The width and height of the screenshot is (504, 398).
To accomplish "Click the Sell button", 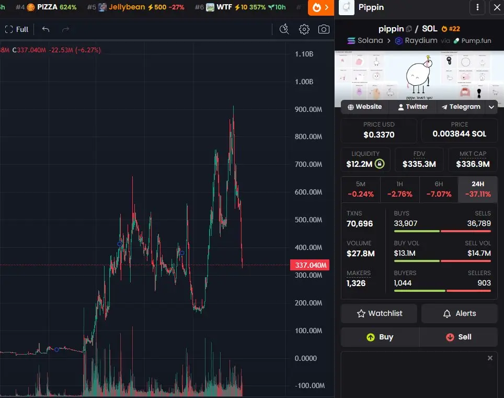I will 459,337.
